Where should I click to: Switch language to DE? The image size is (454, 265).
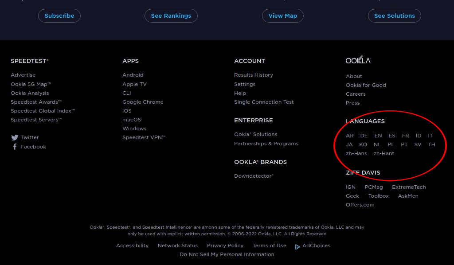pos(364,136)
